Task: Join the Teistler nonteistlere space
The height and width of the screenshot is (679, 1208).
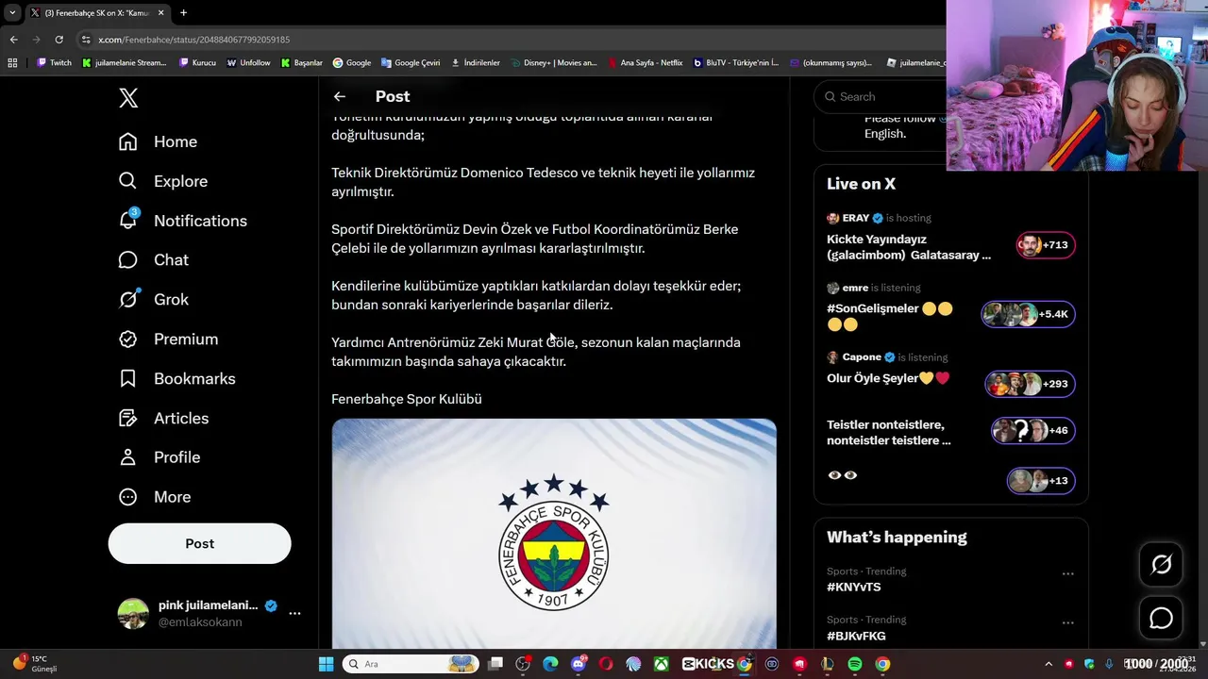Action: (889, 433)
